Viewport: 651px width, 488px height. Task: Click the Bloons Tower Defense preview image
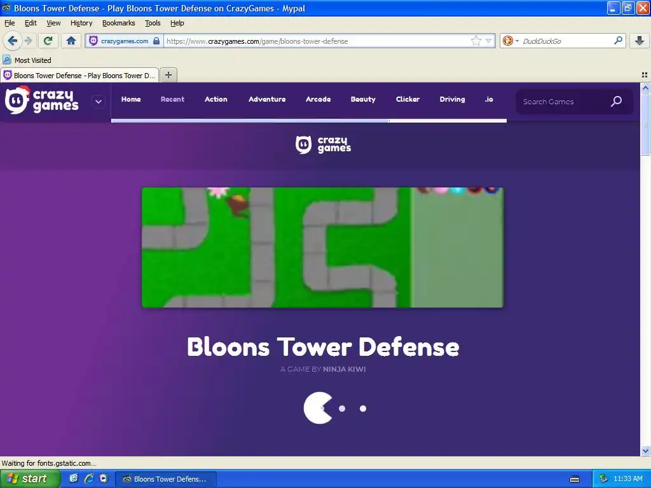322,247
